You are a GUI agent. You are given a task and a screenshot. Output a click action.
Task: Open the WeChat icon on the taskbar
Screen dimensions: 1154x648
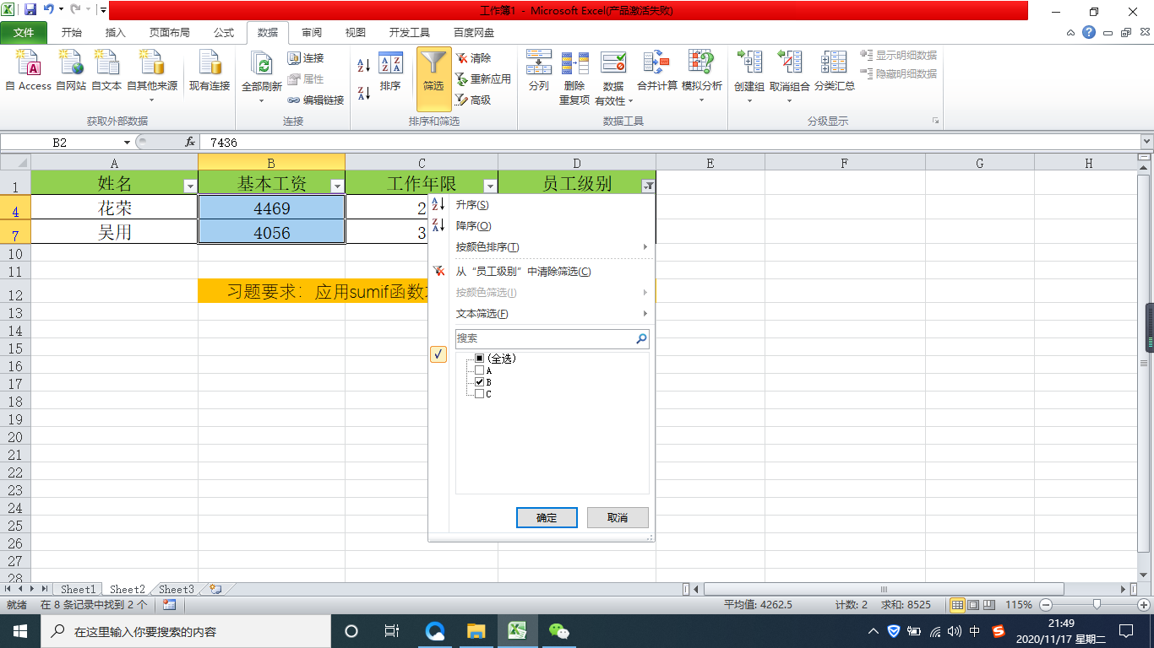point(559,631)
